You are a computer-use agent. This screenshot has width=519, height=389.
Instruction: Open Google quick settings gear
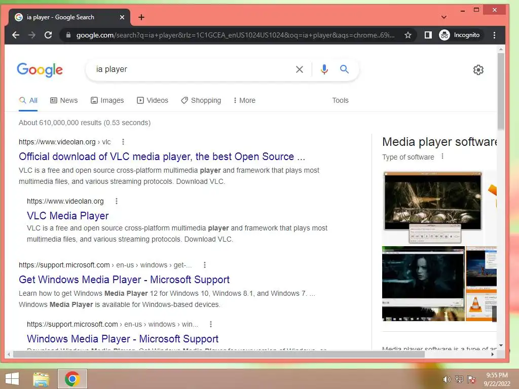click(478, 70)
